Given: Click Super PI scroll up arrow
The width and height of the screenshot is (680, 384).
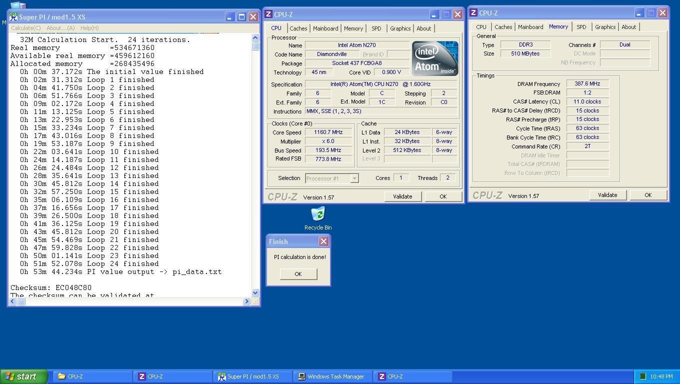Looking at the screenshot, I should click(x=255, y=38).
